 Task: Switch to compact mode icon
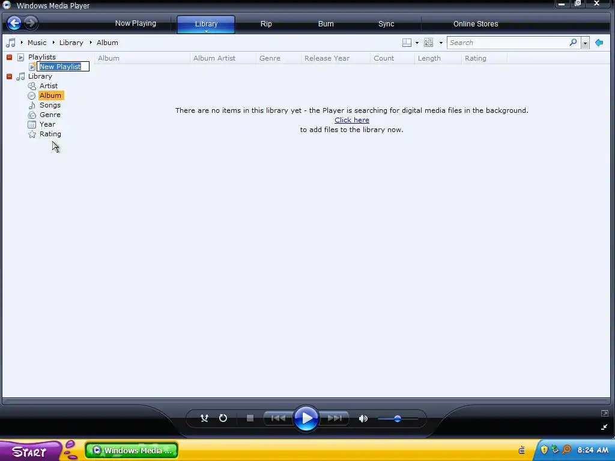pos(604,427)
